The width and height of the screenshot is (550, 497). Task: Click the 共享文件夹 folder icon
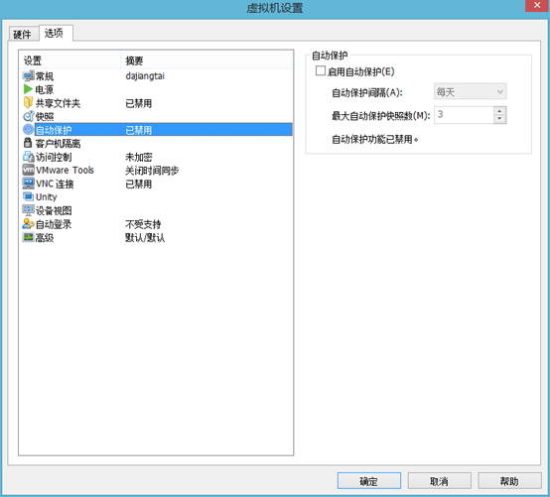coord(28,103)
